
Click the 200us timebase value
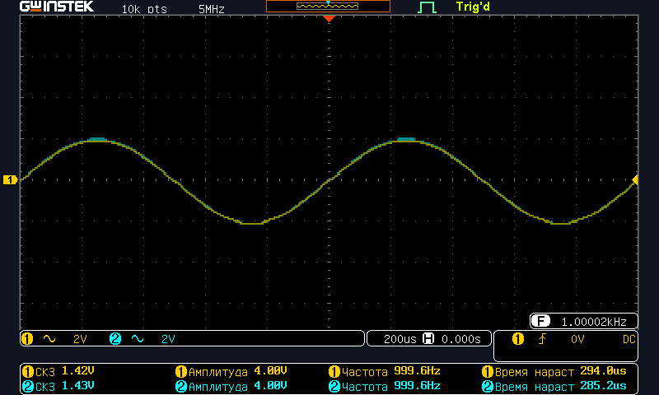point(400,339)
